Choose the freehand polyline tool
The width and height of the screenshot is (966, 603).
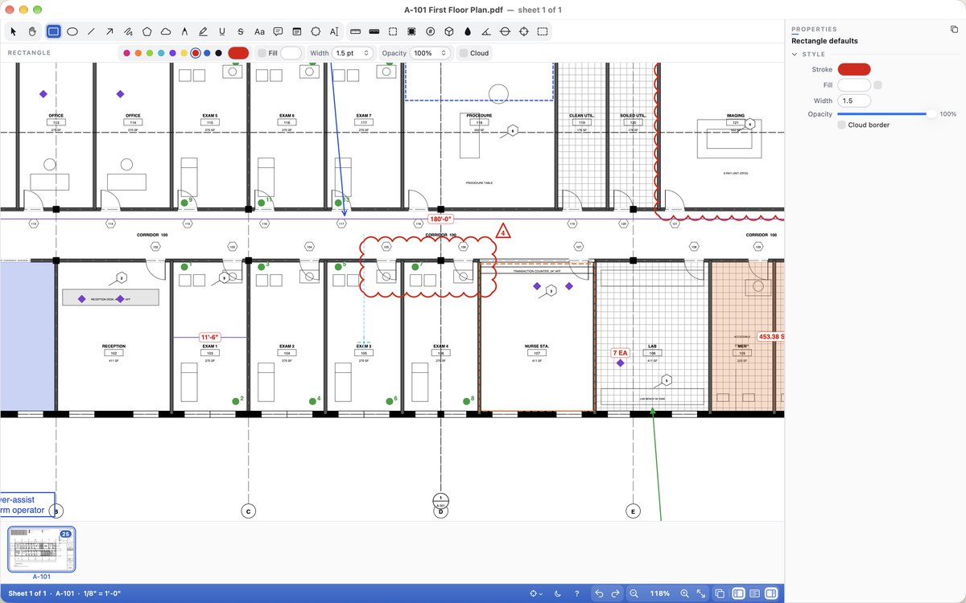[x=128, y=31]
